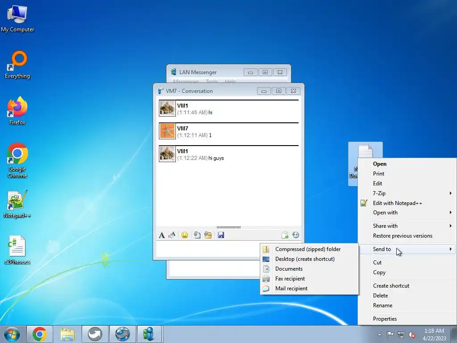Choose Edit in the context menu

point(407,184)
